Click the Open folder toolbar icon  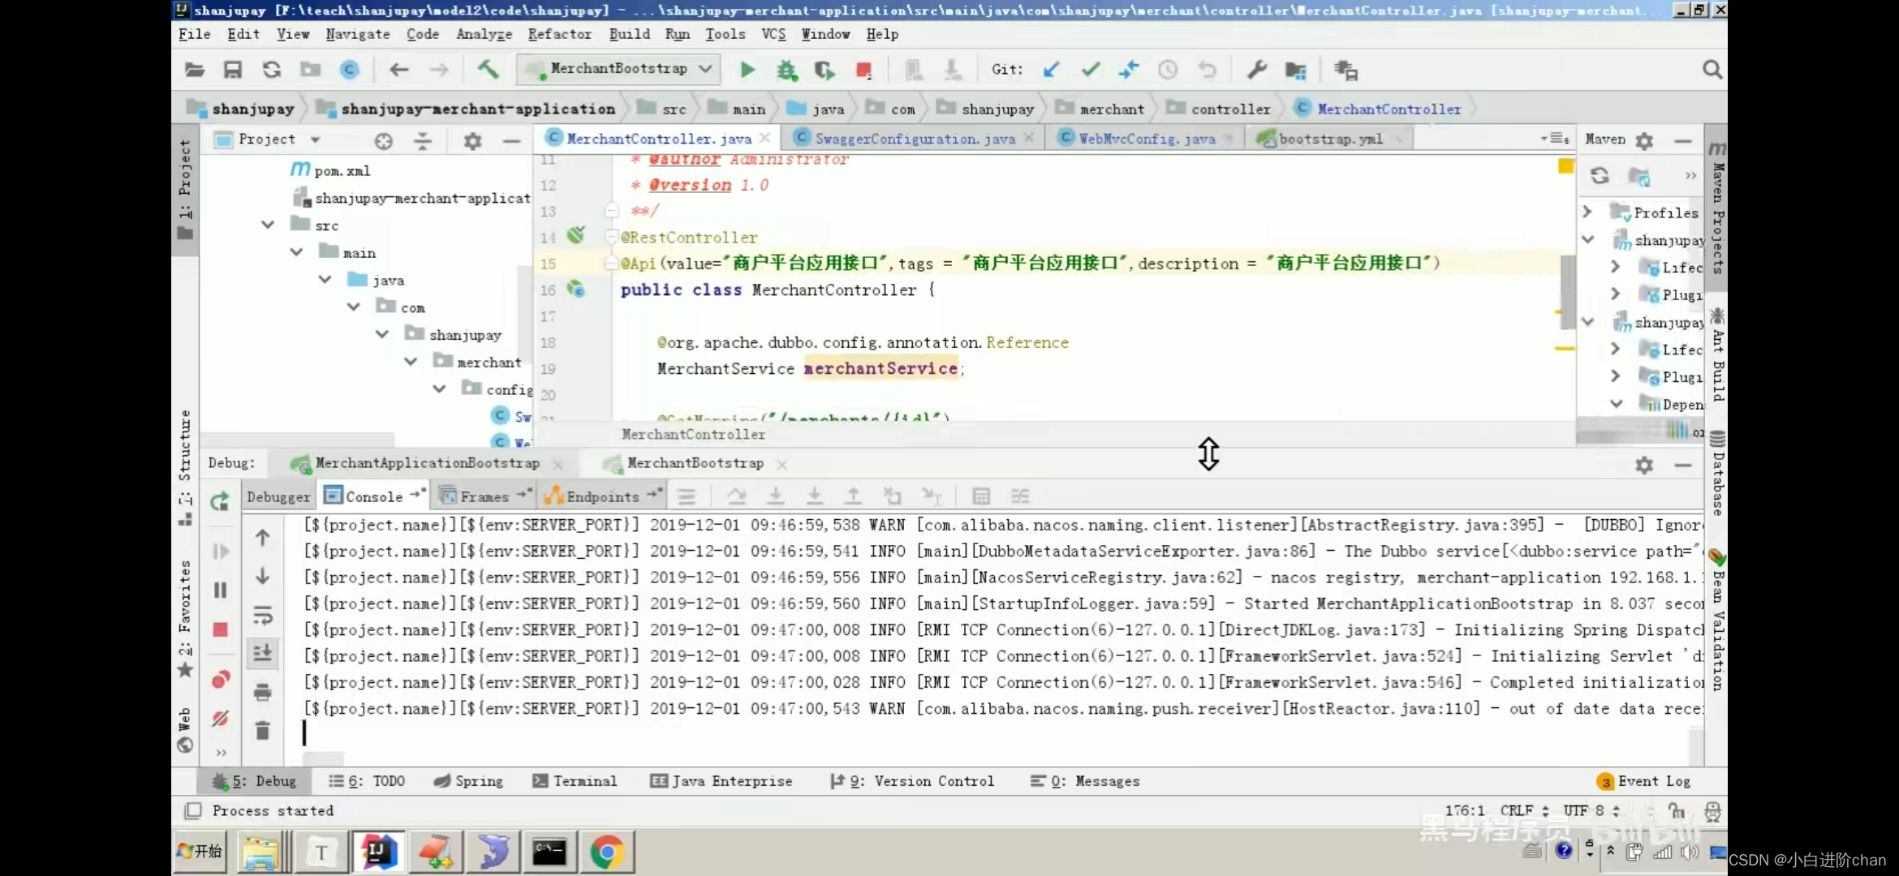click(195, 70)
